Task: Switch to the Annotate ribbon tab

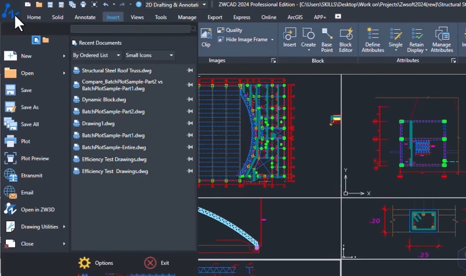Action: [x=85, y=17]
